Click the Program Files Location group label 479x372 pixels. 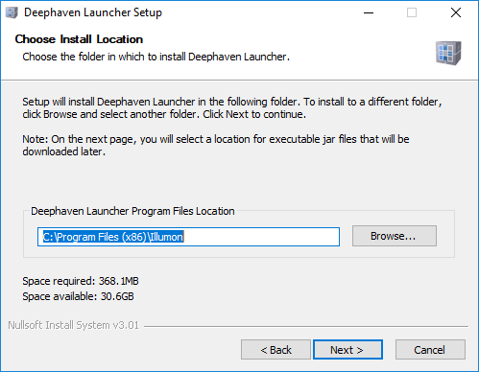coord(132,211)
